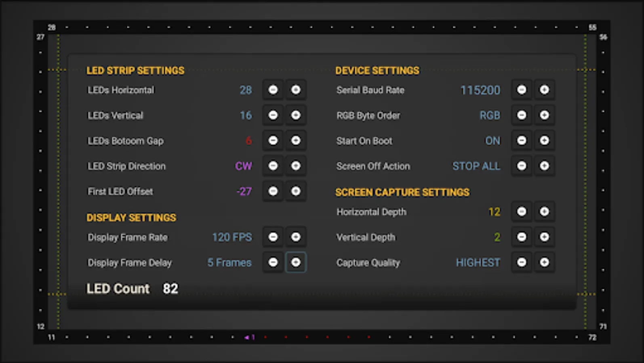
Task: Decrease LEDs Horizontal with minus button
Action: click(273, 90)
